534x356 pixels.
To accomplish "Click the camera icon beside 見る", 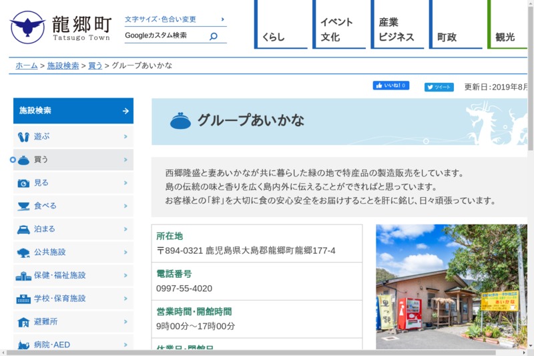I will 23,183.
